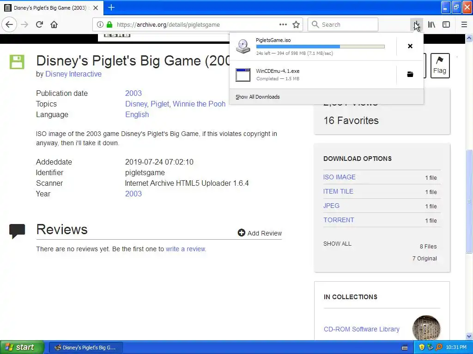The height and width of the screenshot is (354, 473).
Task: Reload the current page
Action: point(39,24)
